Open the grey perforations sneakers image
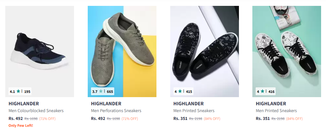Screen dimensions: 326x132 point(122,51)
